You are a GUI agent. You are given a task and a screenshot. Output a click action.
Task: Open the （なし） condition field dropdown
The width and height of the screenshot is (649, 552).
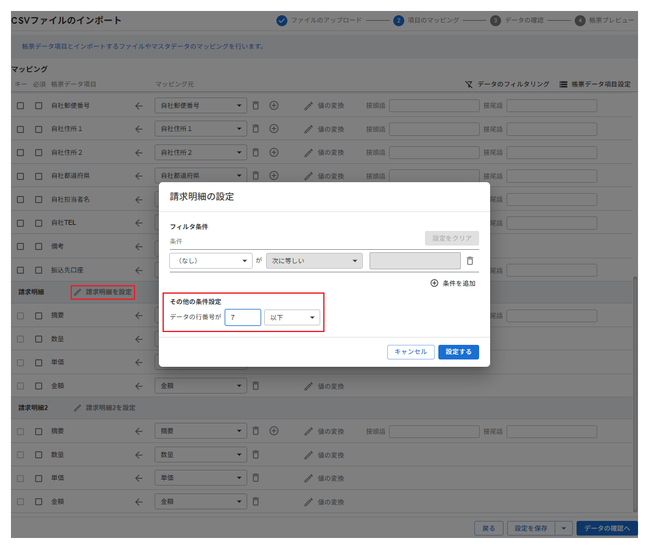pos(211,261)
